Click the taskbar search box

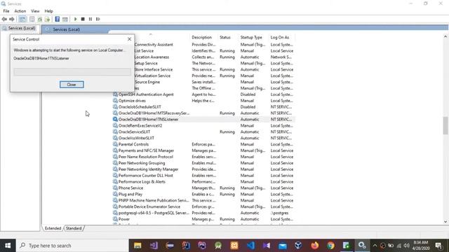pos(72,246)
